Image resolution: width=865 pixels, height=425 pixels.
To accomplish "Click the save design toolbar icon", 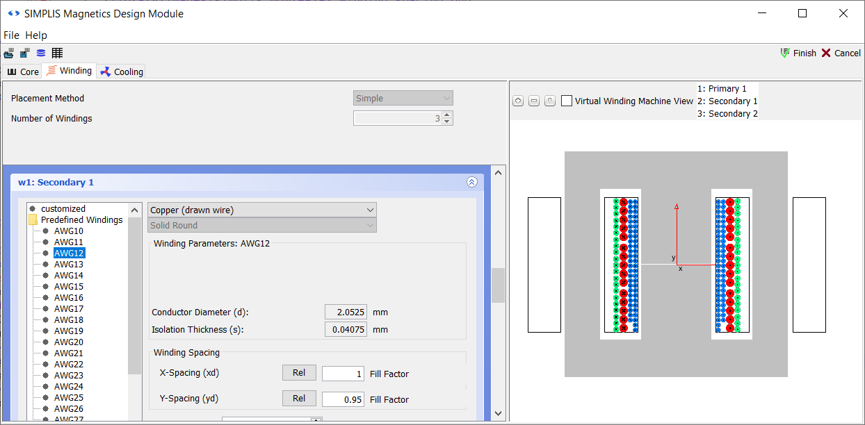I will tap(24, 53).
